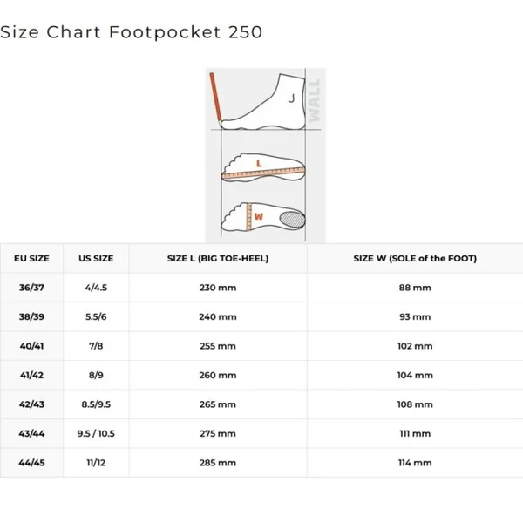Select the 41/42 EU size cell

click(33, 375)
